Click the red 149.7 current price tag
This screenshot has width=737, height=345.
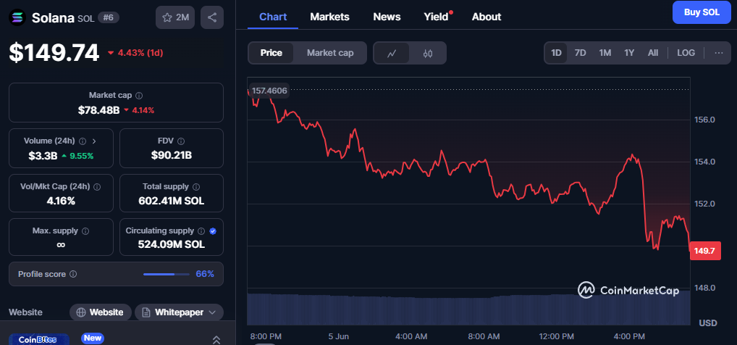coord(705,251)
